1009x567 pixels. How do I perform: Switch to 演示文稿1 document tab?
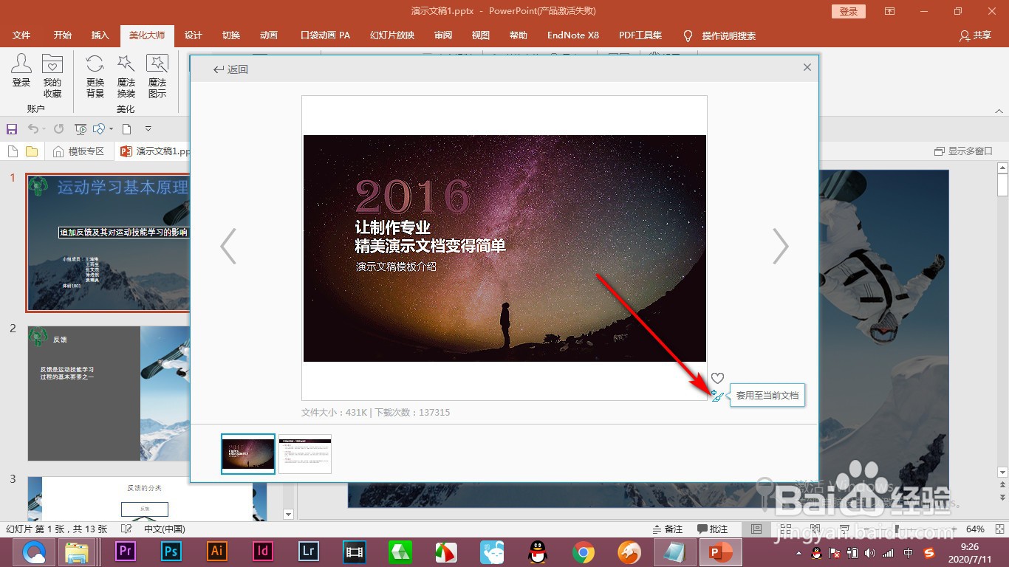click(156, 151)
